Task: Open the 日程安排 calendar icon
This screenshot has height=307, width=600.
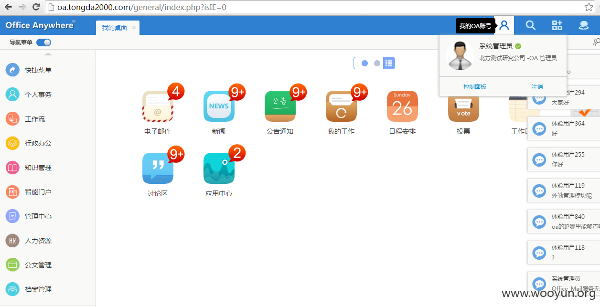Action: 402,106
